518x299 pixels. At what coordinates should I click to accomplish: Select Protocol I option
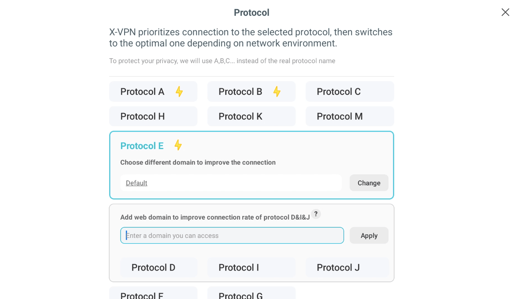(x=251, y=268)
